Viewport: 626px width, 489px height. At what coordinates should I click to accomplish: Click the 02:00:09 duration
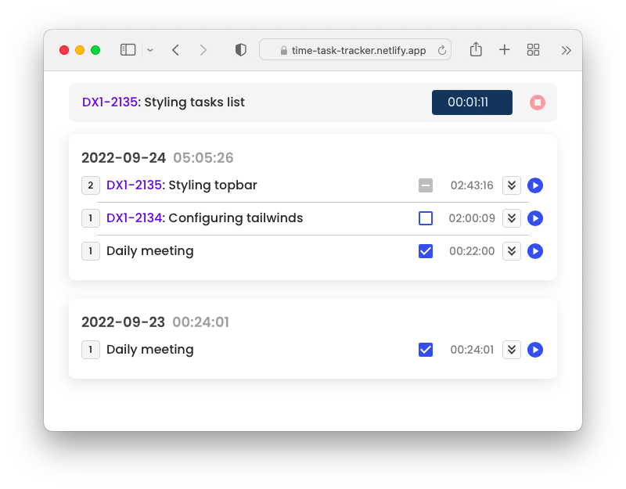(x=472, y=218)
